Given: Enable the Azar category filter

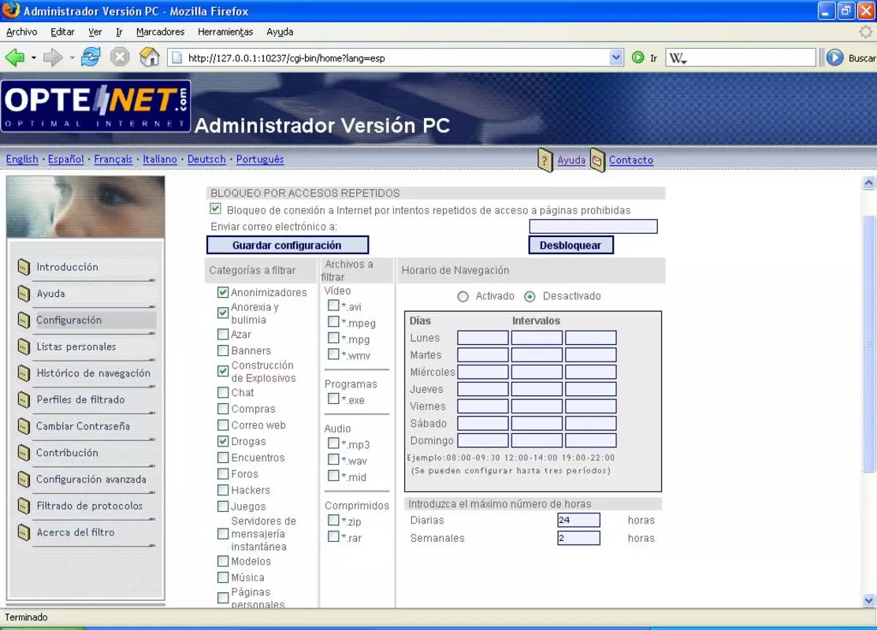Looking at the screenshot, I should [x=223, y=334].
